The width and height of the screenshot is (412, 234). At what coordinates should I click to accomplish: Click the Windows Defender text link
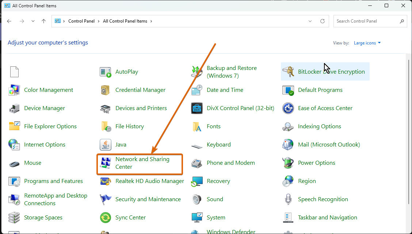coord(231,232)
